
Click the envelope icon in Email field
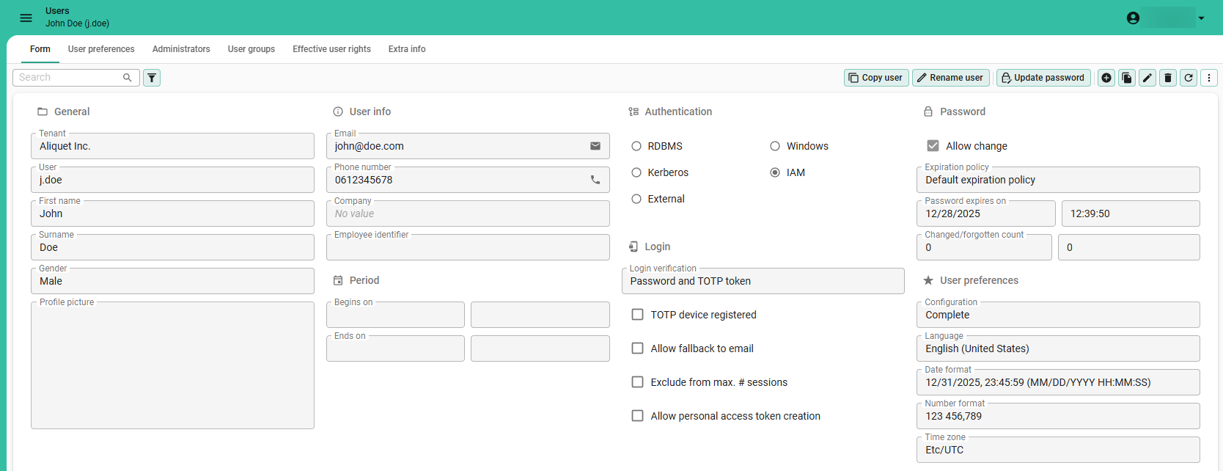coord(595,146)
